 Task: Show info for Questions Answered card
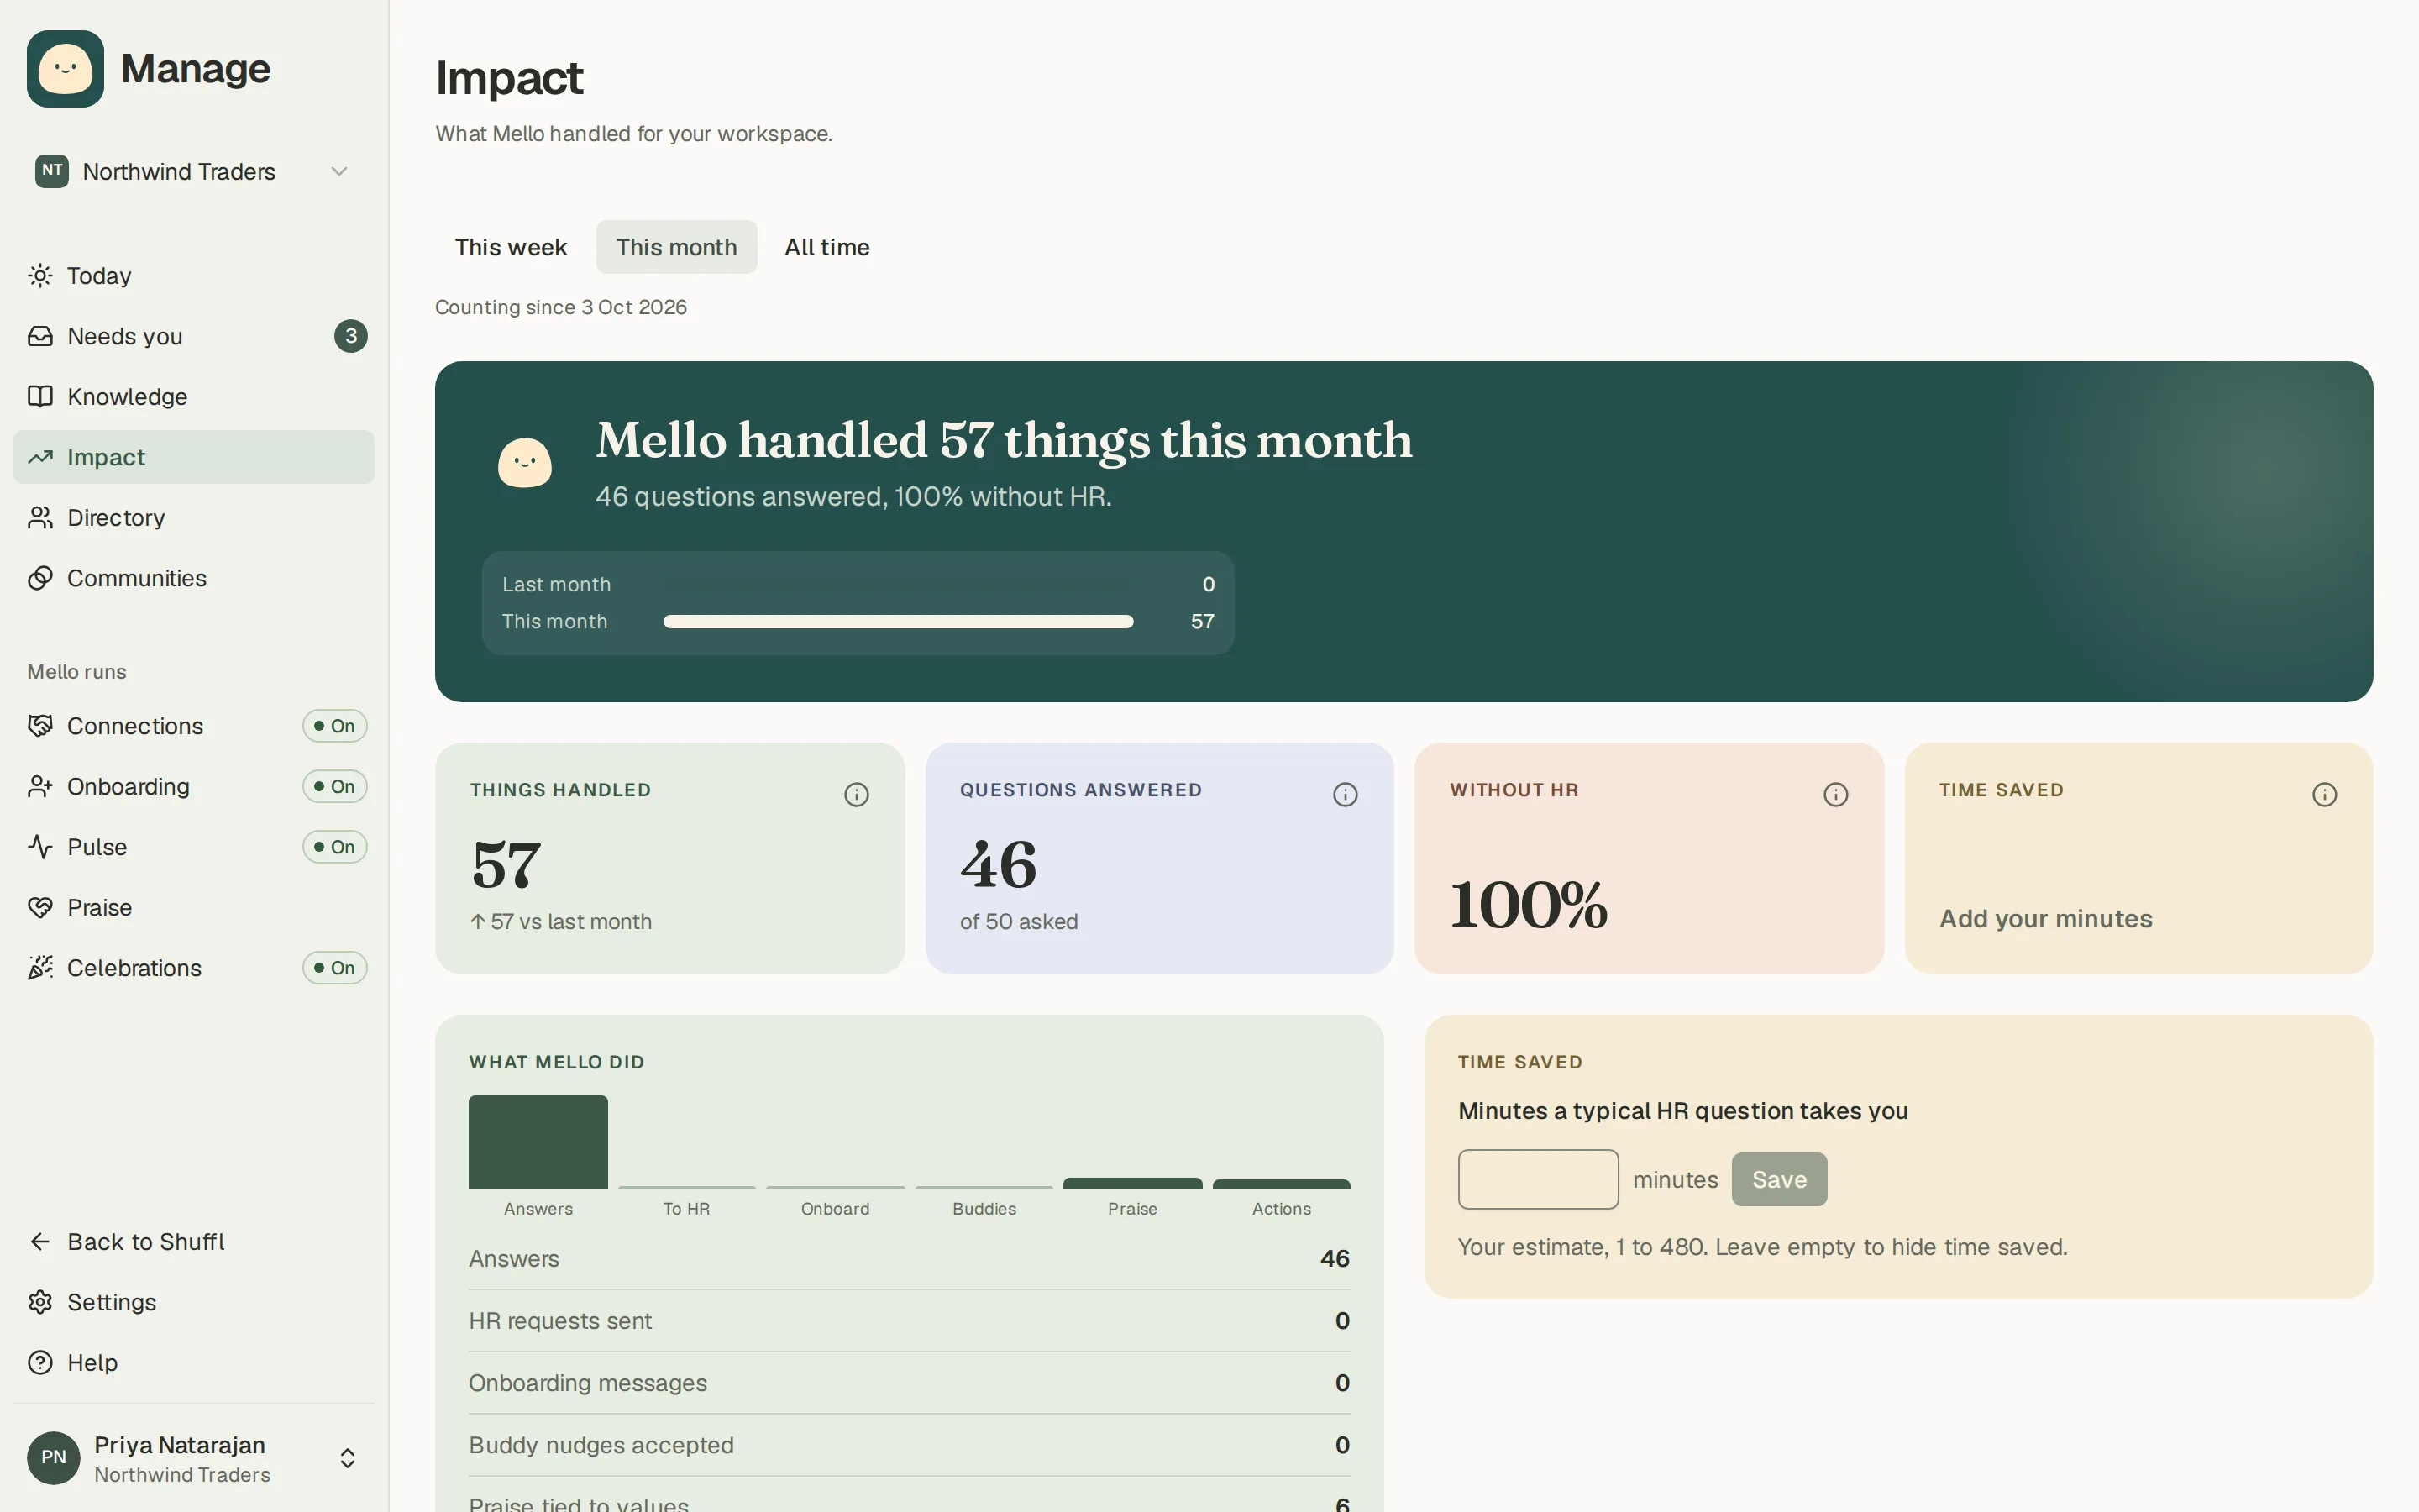click(1346, 795)
